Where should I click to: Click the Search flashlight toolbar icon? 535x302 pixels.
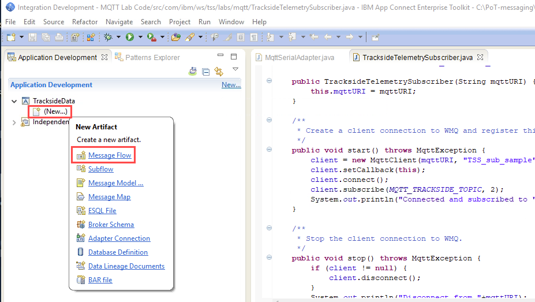190,37
